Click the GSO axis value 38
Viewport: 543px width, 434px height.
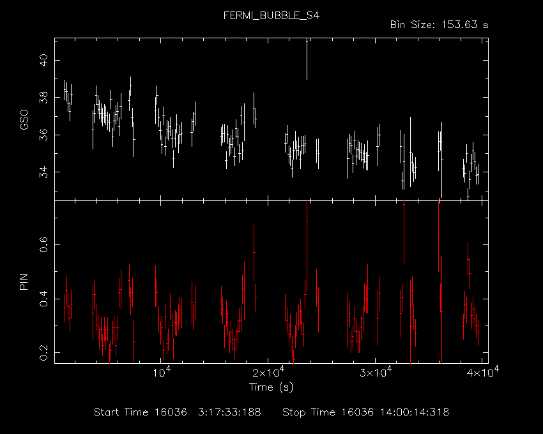pos(44,98)
